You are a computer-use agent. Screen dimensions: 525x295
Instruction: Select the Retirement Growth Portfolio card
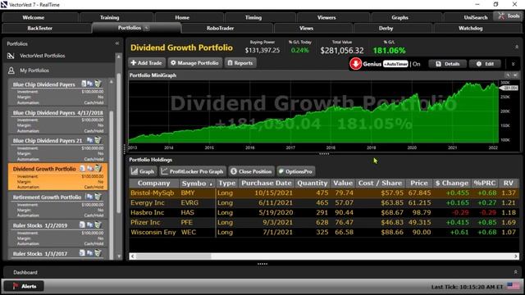[x=57, y=205]
